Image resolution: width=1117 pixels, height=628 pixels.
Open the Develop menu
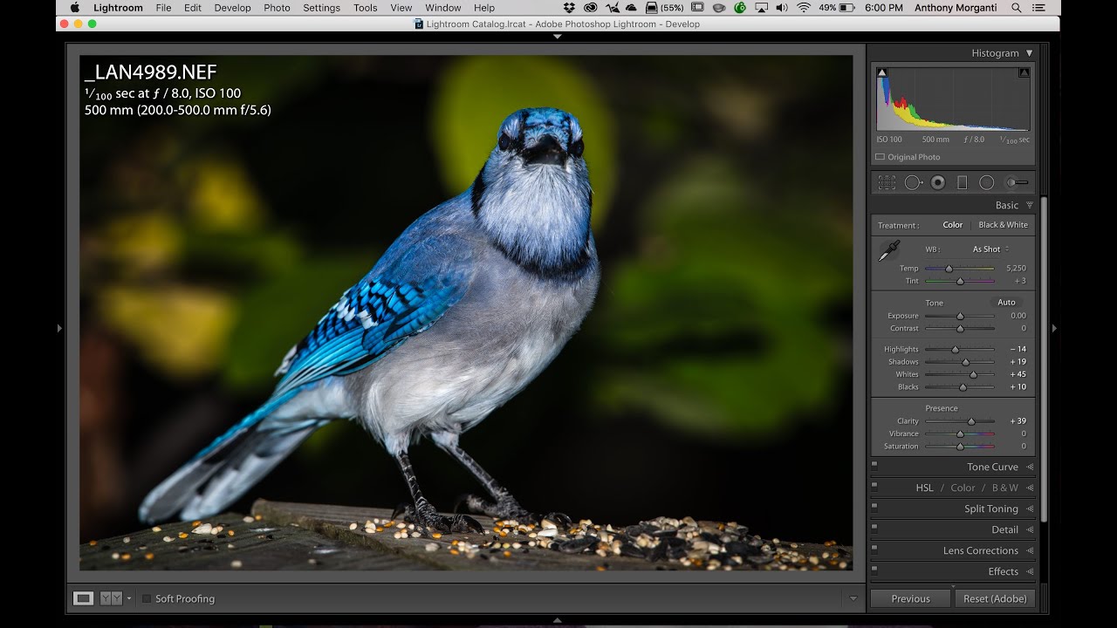click(x=232, y=8)
